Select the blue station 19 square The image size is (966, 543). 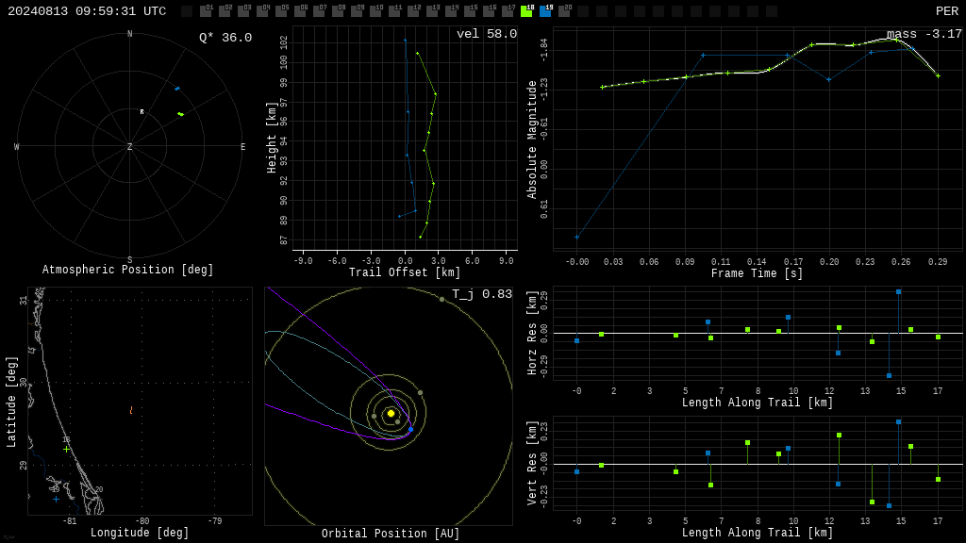(545, 11)
